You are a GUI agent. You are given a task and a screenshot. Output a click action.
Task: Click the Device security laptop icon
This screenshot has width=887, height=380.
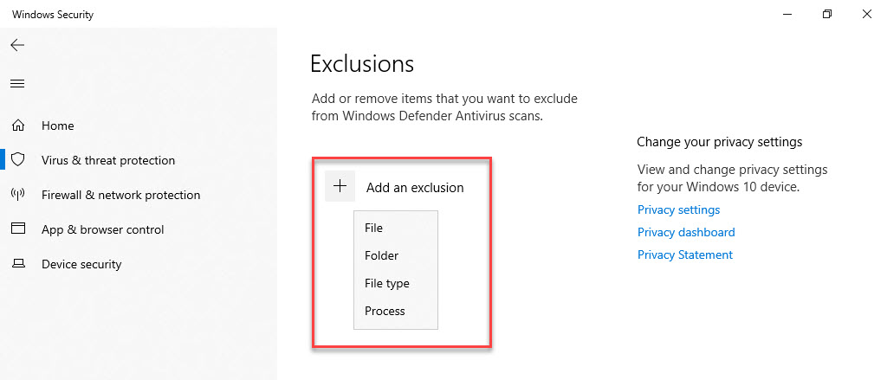click(x=17, y=264)
